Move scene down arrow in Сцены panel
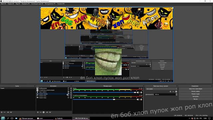The height and width of the screenshot is (120, 213). point(11,112)
